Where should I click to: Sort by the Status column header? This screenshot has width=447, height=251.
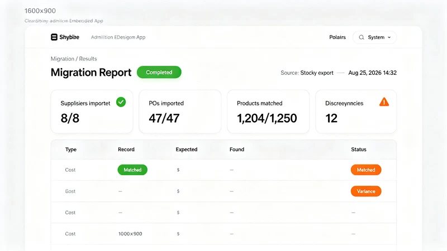(x=359, y=149)
